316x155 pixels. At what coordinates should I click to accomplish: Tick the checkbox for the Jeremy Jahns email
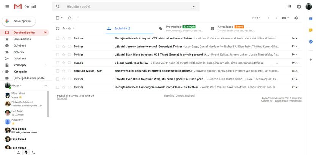pos(57,47)
